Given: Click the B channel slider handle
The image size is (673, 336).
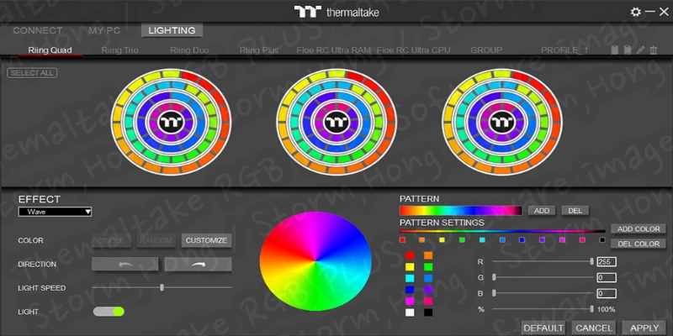Looking at the screenshot, I should coord(494,293).
